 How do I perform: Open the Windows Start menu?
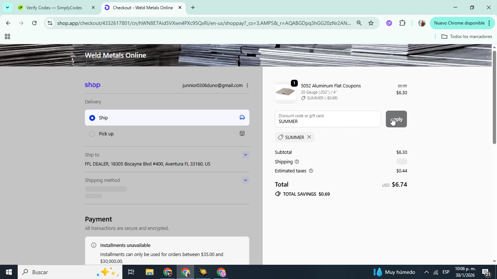[x=9, y=272]
